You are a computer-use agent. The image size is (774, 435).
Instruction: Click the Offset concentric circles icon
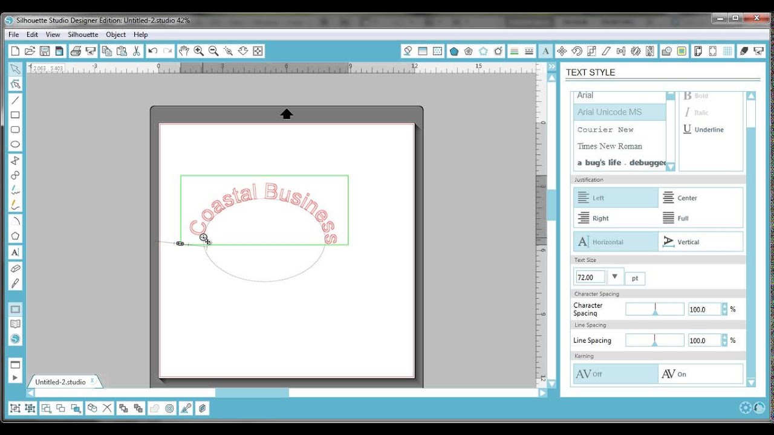click(169, 408)
